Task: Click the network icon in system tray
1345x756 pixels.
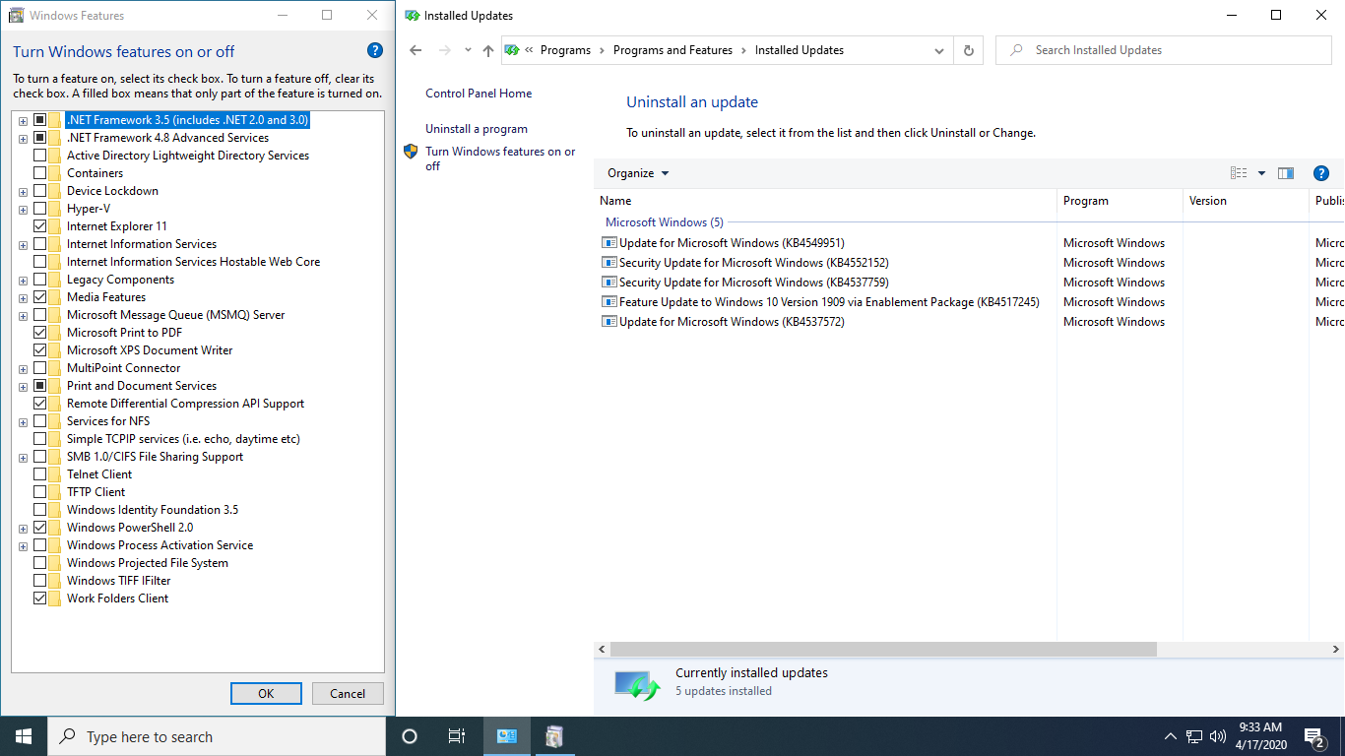Action: [x=1194, y=736]
